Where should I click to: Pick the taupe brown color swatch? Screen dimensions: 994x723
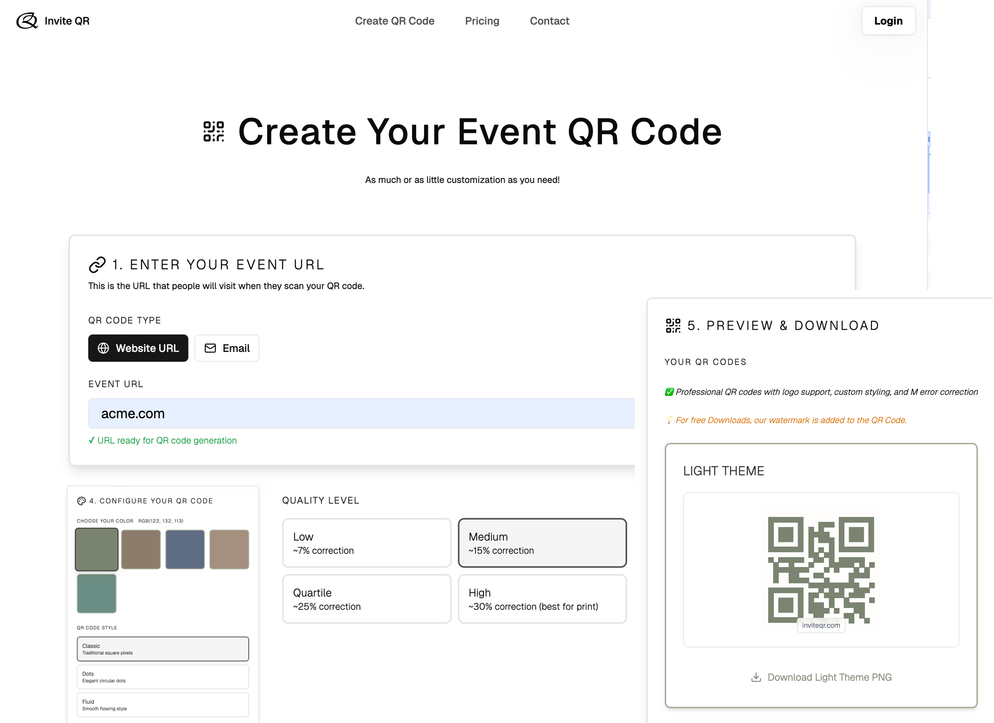(141, 550)
